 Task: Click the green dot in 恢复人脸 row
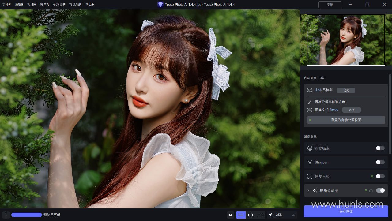tap(372, 176)
